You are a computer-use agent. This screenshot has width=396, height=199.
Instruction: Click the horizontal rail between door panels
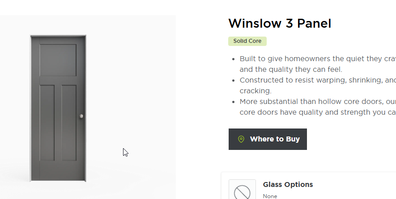(x=58, y=80)
